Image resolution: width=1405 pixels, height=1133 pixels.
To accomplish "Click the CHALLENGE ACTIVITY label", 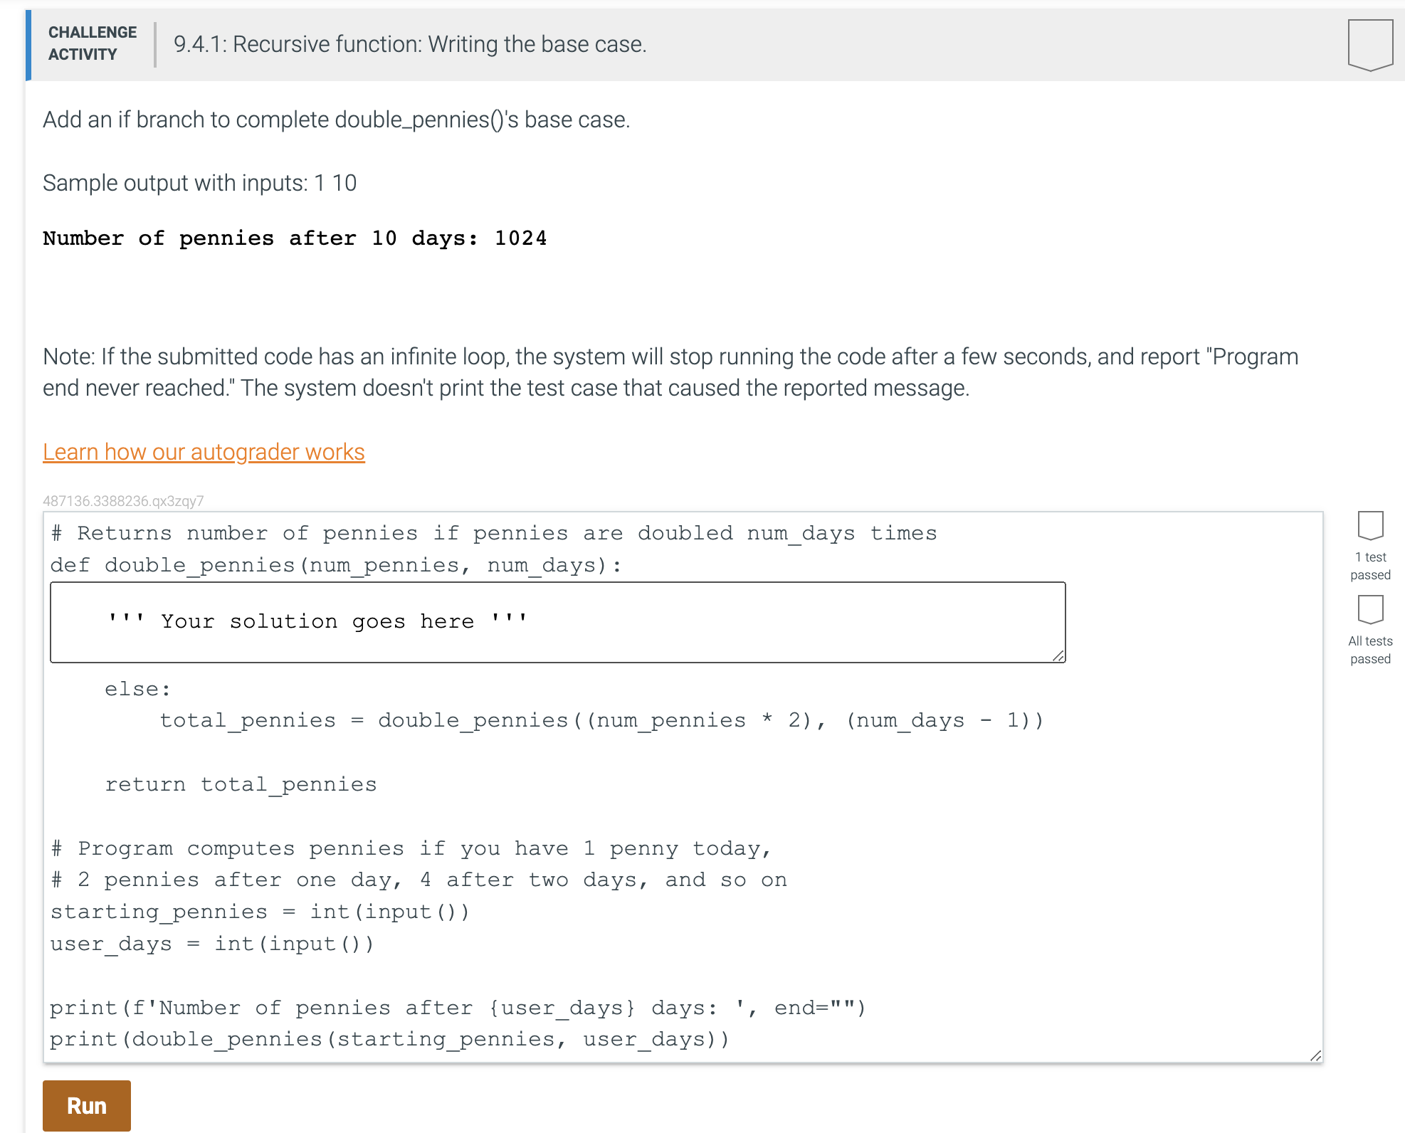I will pos(92,43).
